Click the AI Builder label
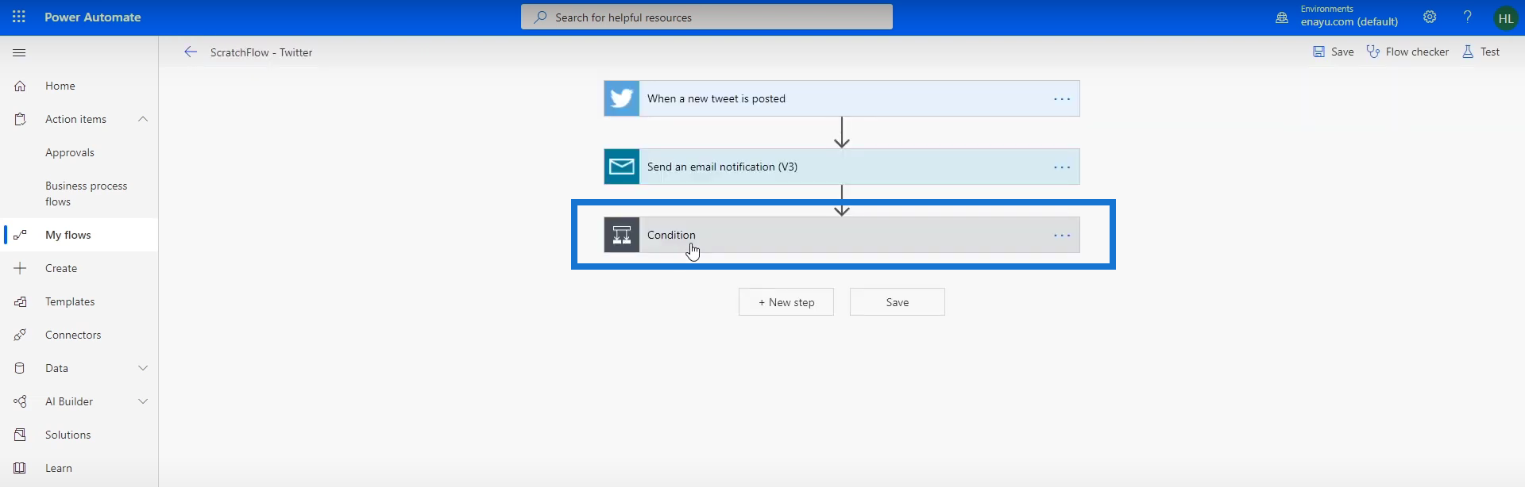 point(69,401)
